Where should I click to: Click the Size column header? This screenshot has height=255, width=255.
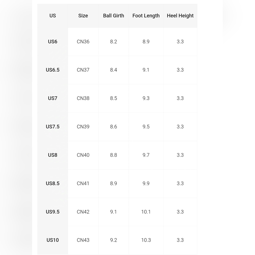83,16
